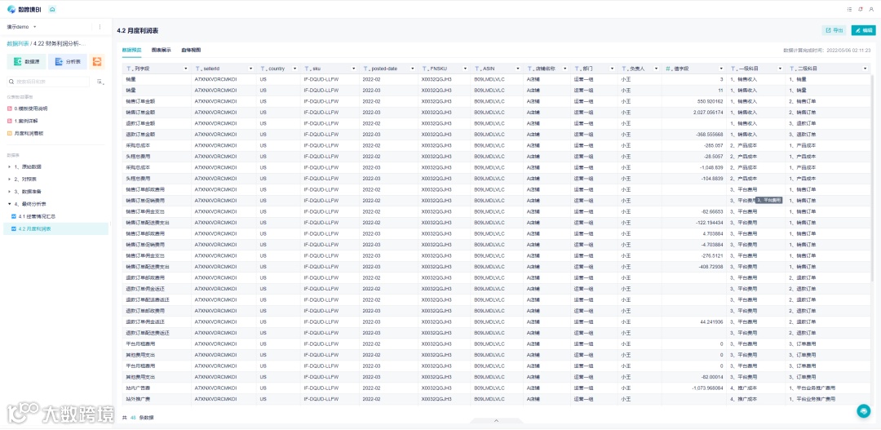The height and width of the screenshot is (430, 881).
Task: Open the sellerId column filter dropdown
Action: (250, 69)
